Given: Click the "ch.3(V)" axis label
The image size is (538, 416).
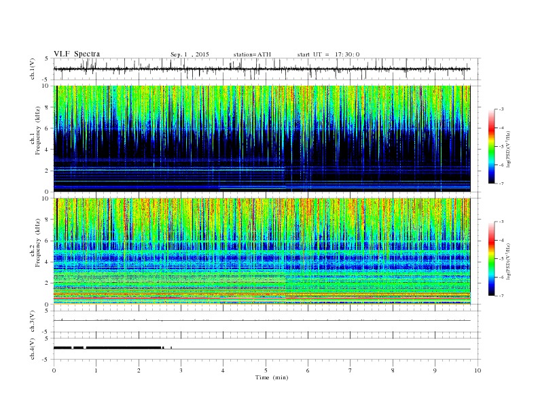Looking at the screenshot, I should (x=33, y=322).
